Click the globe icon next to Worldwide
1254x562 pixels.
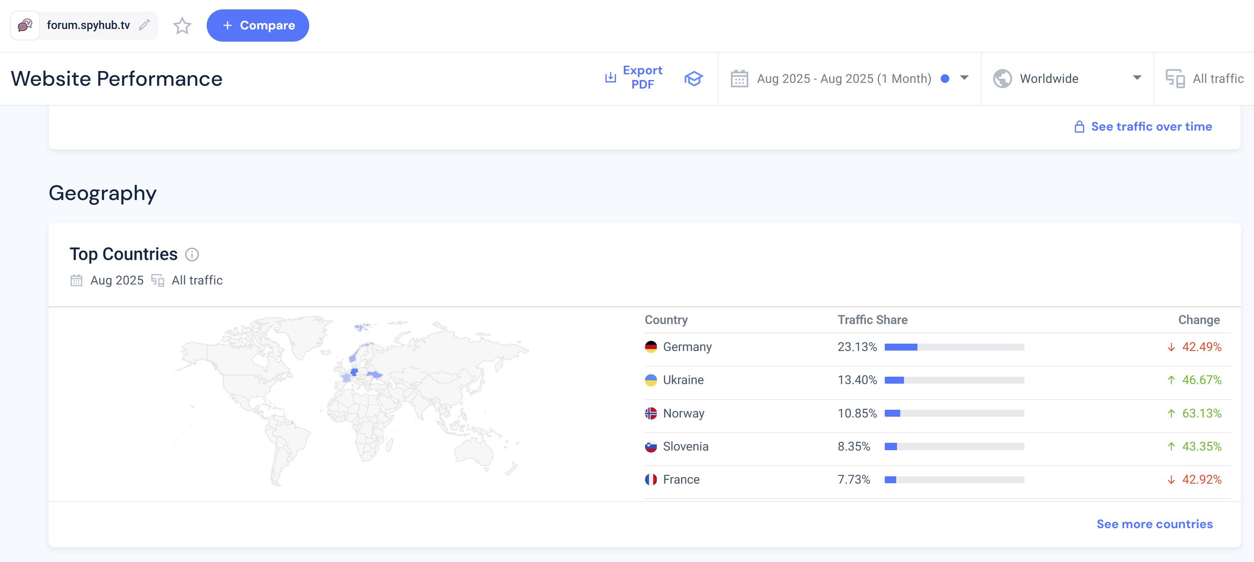(x=1002, y=78)
